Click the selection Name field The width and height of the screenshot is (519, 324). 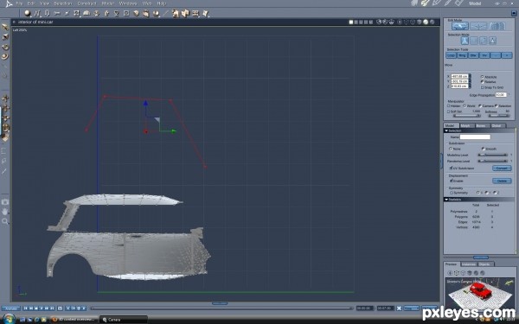475,137
